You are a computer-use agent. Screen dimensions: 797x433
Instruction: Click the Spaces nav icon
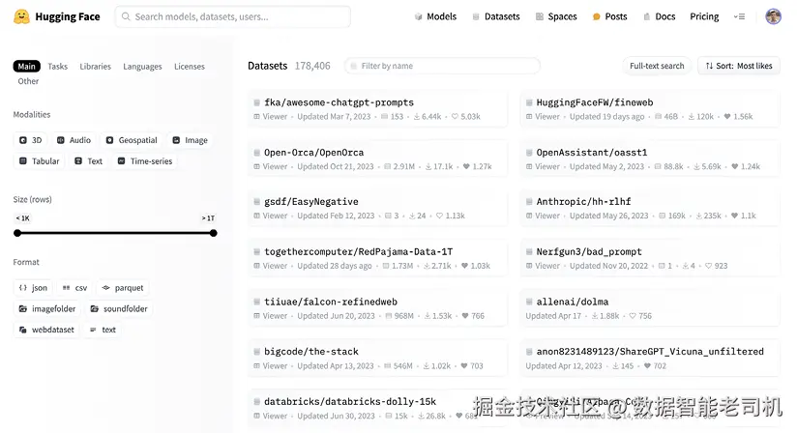(540, 16)
